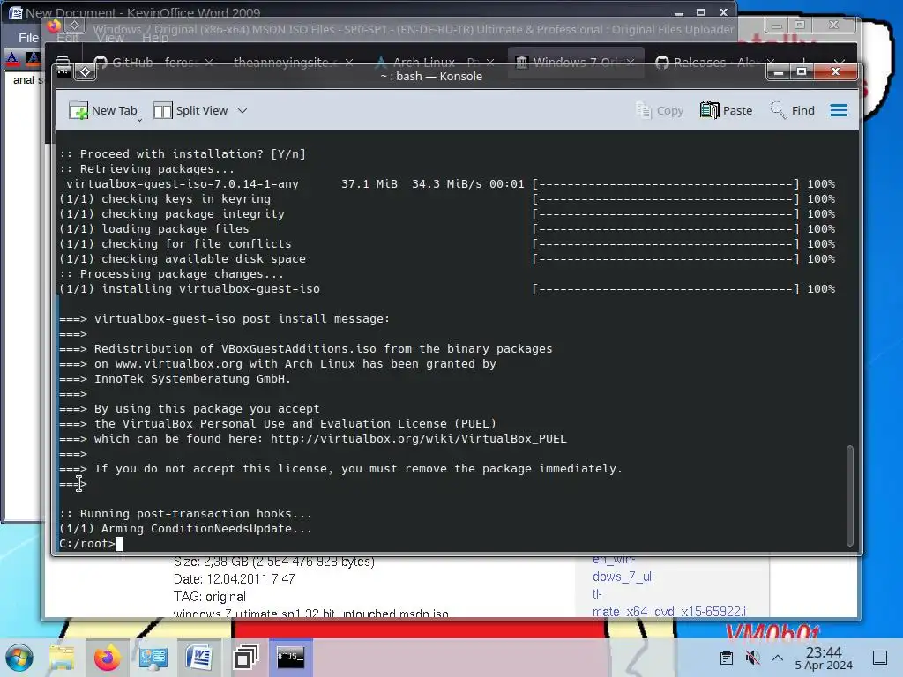Switch to Word from taskbar

click(199, 658)
